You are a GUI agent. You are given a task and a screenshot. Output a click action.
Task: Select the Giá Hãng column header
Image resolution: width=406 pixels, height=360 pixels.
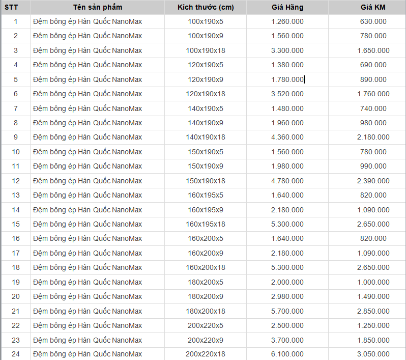pos(287,7)
